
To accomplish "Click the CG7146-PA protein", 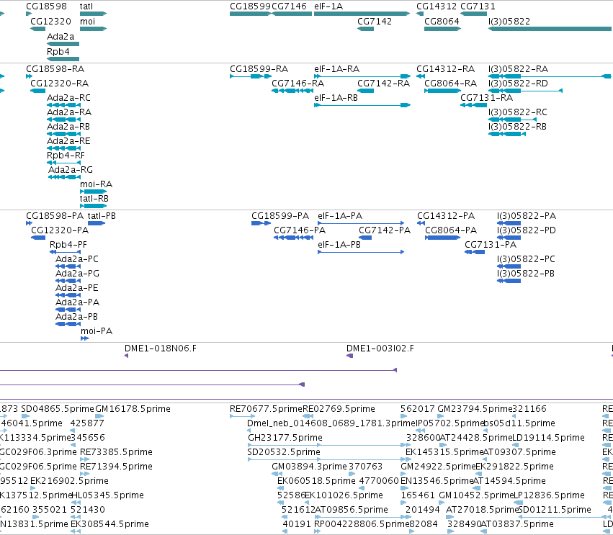I will tap(293, 238).
